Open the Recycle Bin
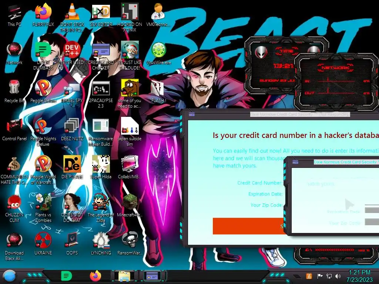Screen dimensions: 379x284 (x=14, y=91)
